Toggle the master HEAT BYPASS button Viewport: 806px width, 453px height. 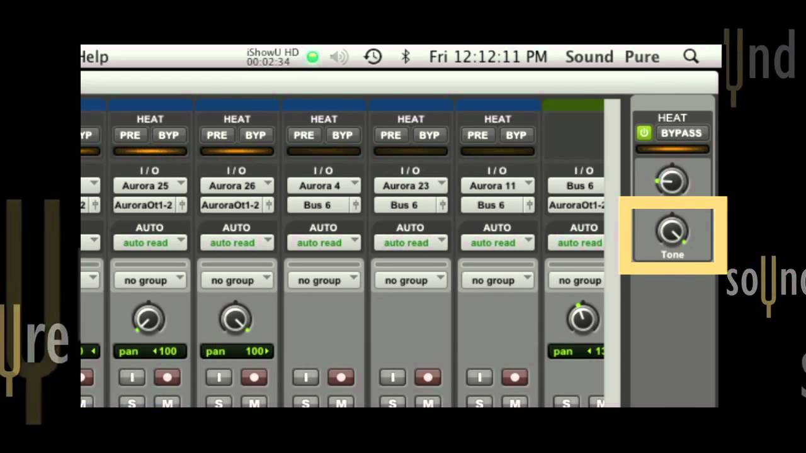[681, 133]
